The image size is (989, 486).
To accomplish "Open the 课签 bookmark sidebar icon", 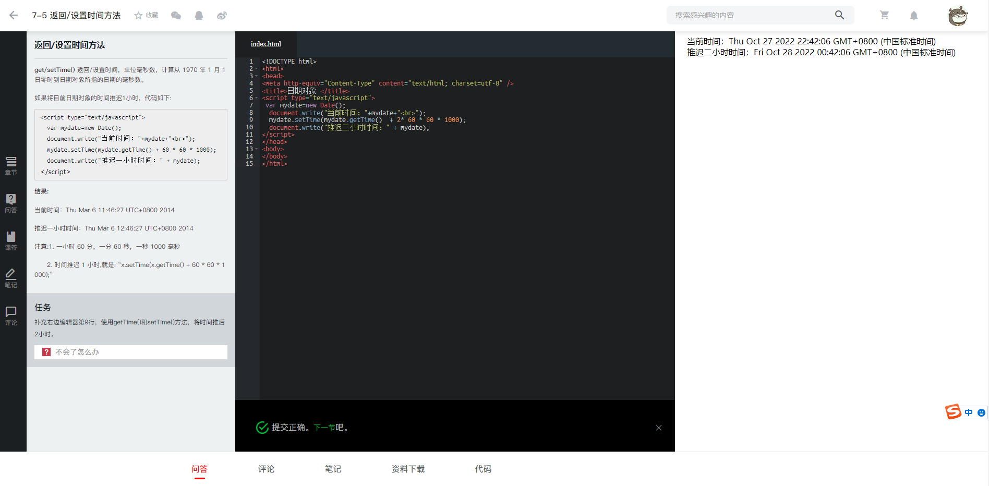I will click(11, 241).
